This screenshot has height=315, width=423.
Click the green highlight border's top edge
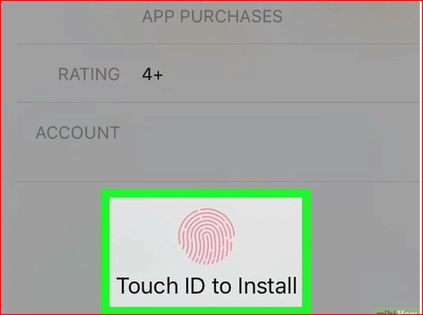(x=205, y=193)
